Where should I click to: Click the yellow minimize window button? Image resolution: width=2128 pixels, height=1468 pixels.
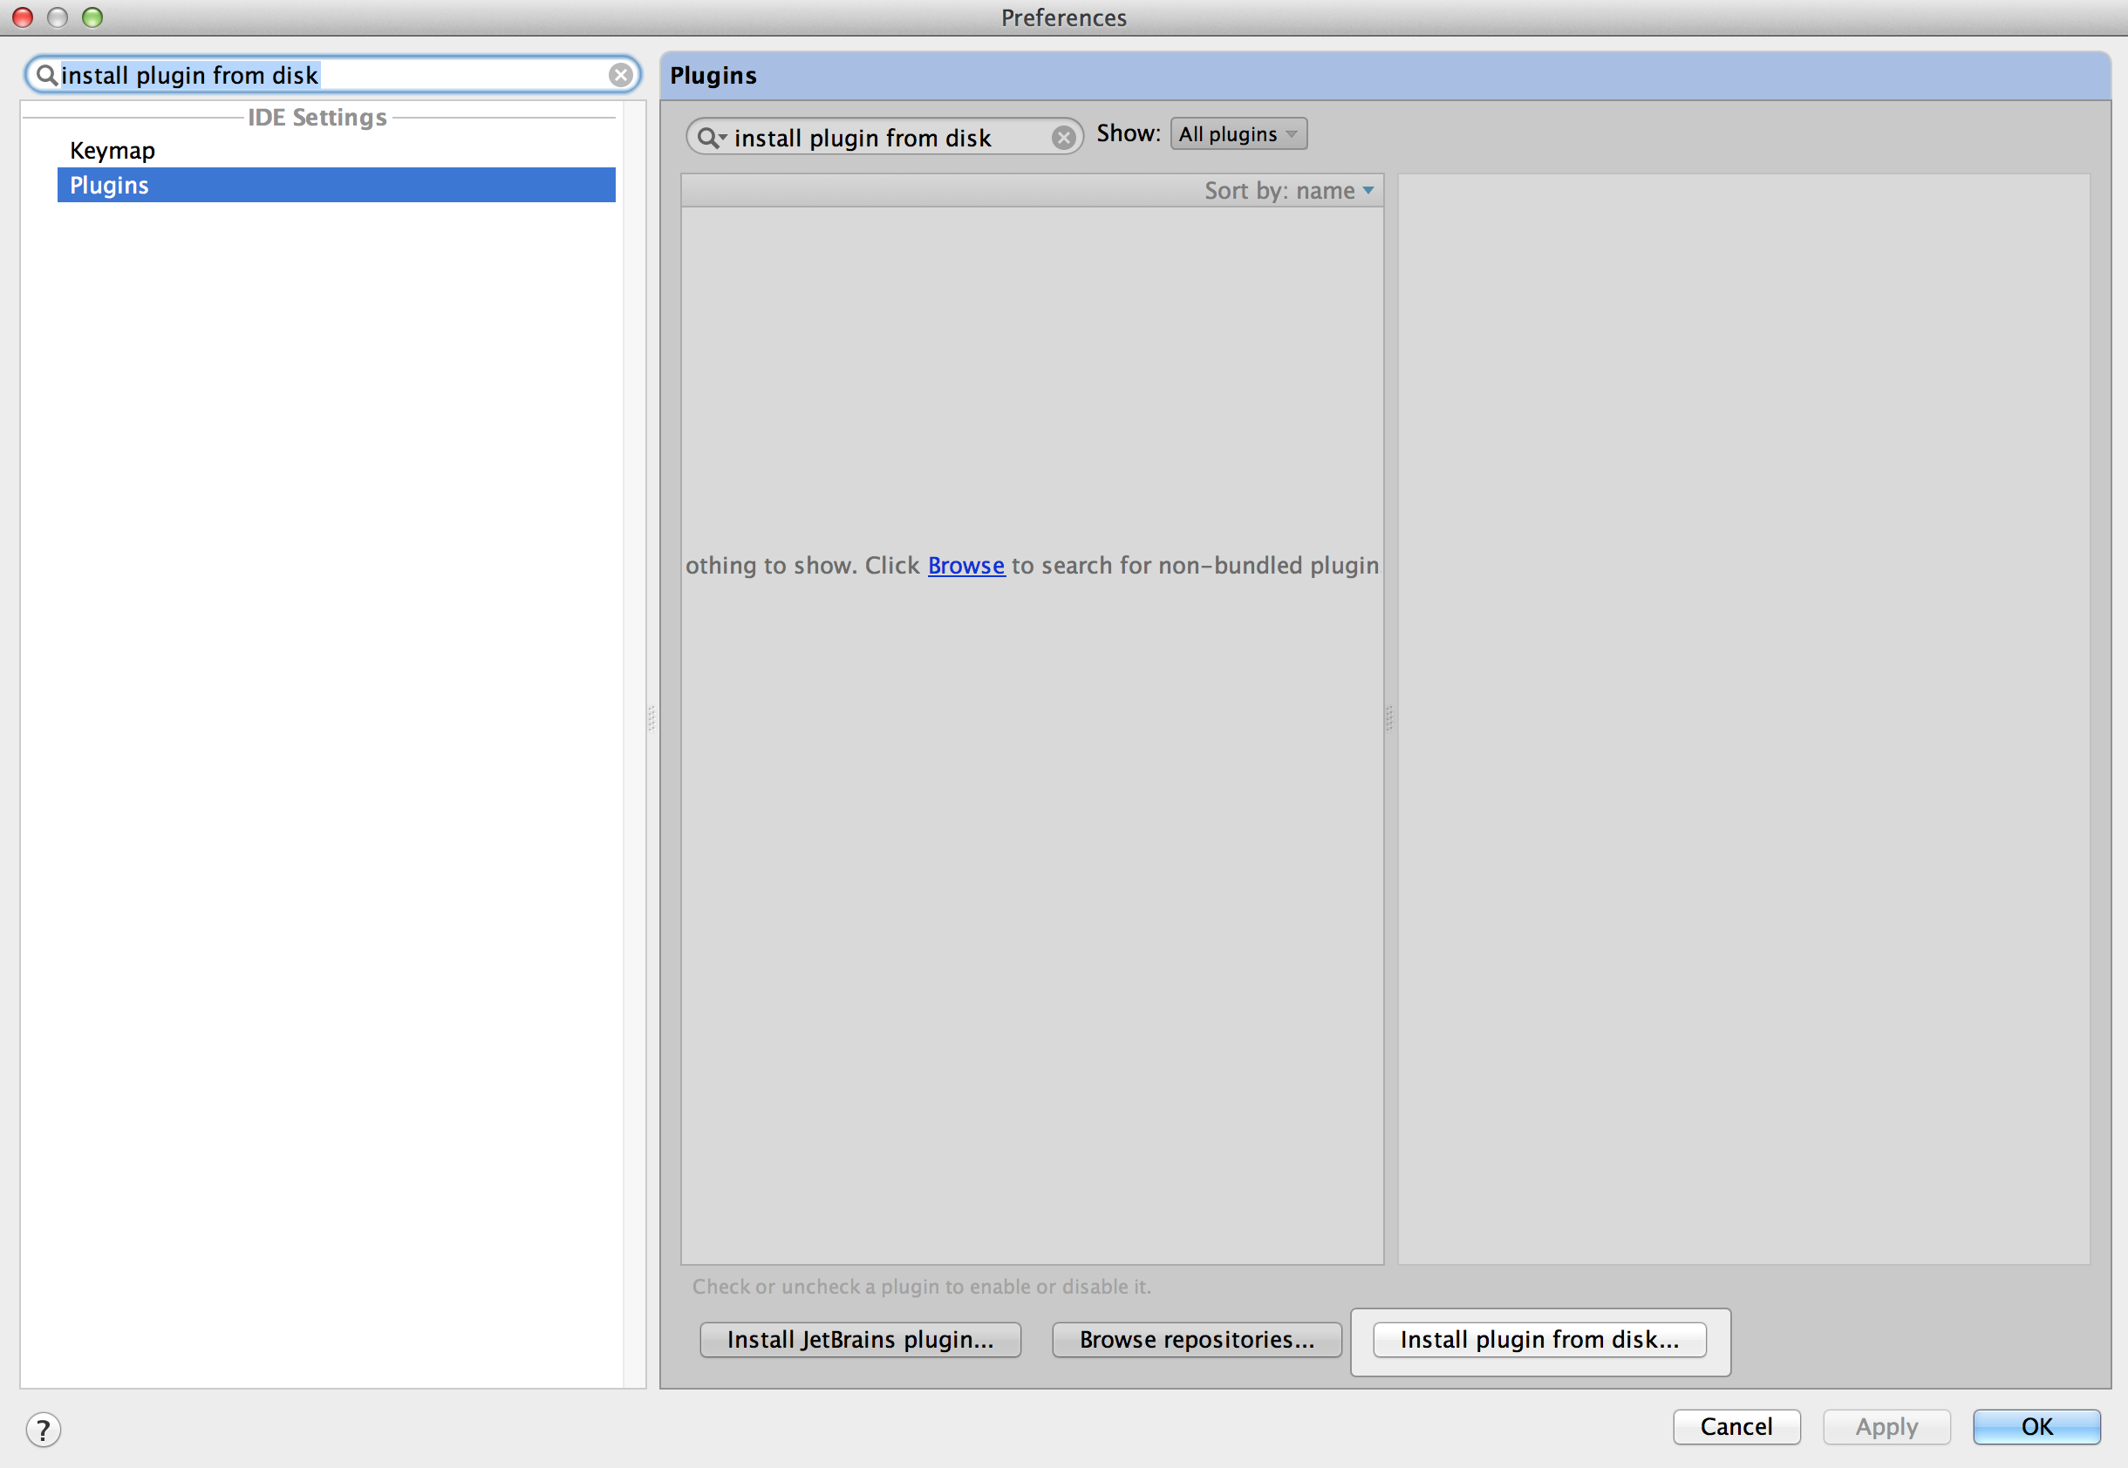coord(57,17)
